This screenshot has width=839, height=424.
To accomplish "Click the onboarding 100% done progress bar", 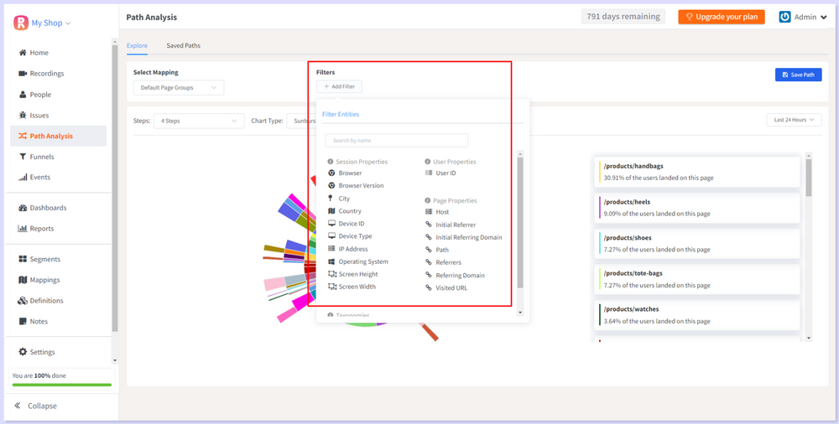I will coord(62,385).
